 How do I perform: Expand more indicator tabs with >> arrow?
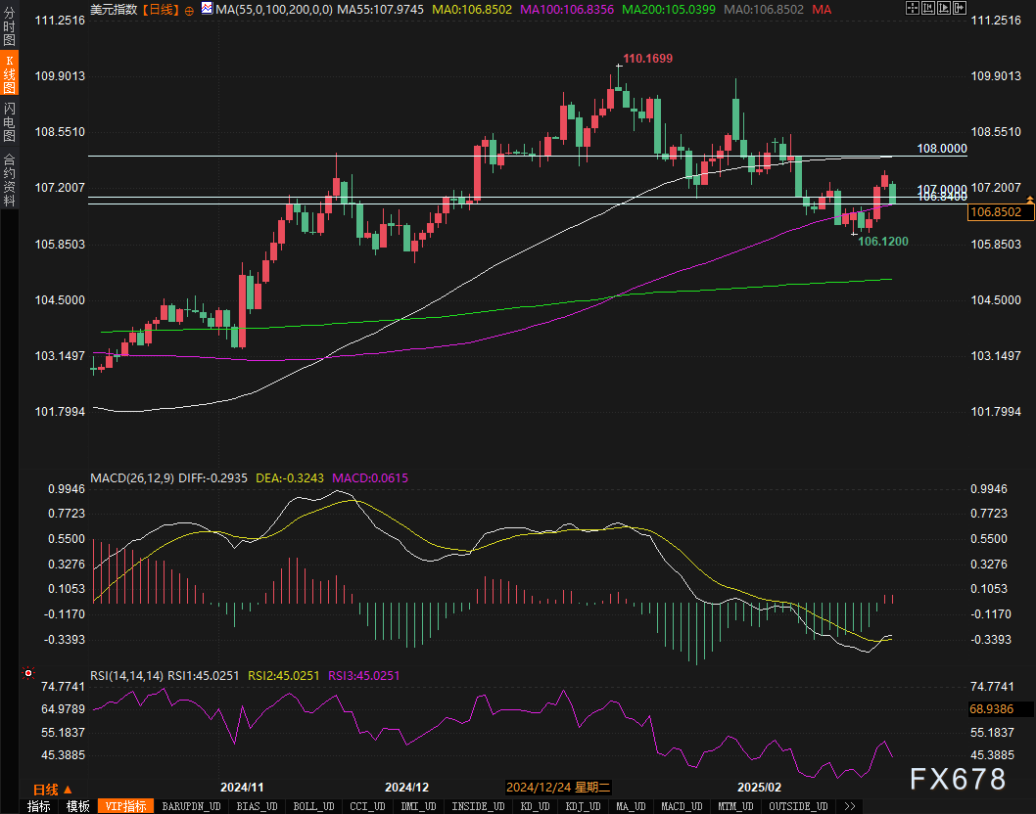click(x=849, y=806)
